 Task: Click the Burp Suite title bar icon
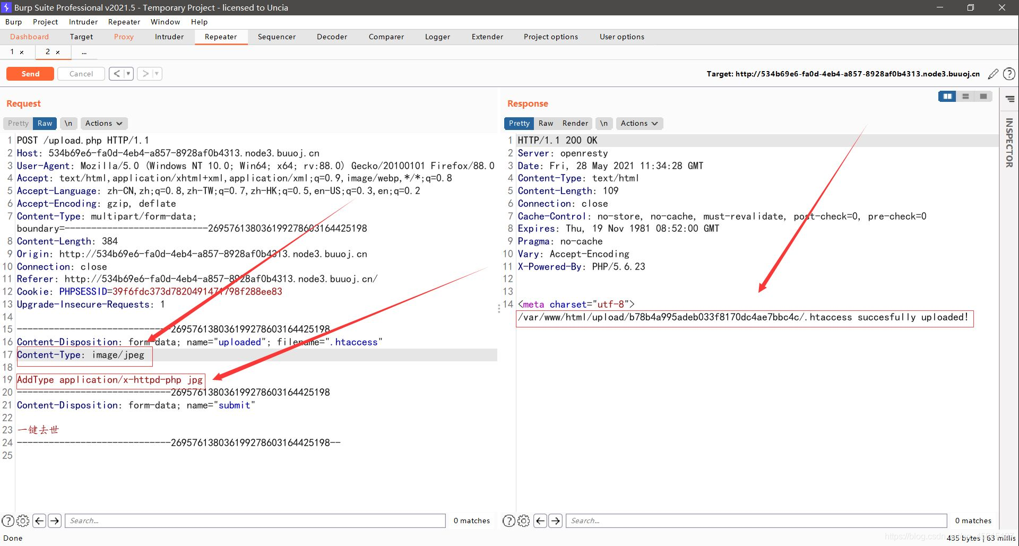click(x=6, y=7)
